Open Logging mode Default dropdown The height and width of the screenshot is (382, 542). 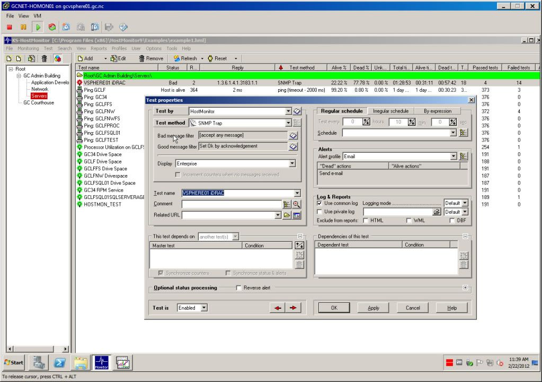(x=465, y=203)
